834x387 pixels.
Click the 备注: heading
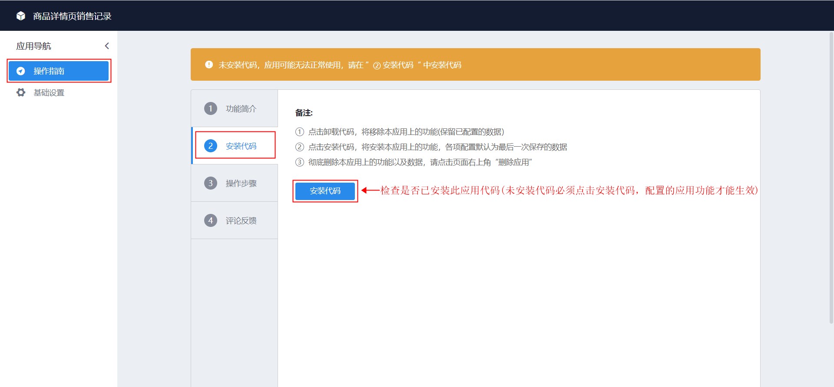pos(304,113)
